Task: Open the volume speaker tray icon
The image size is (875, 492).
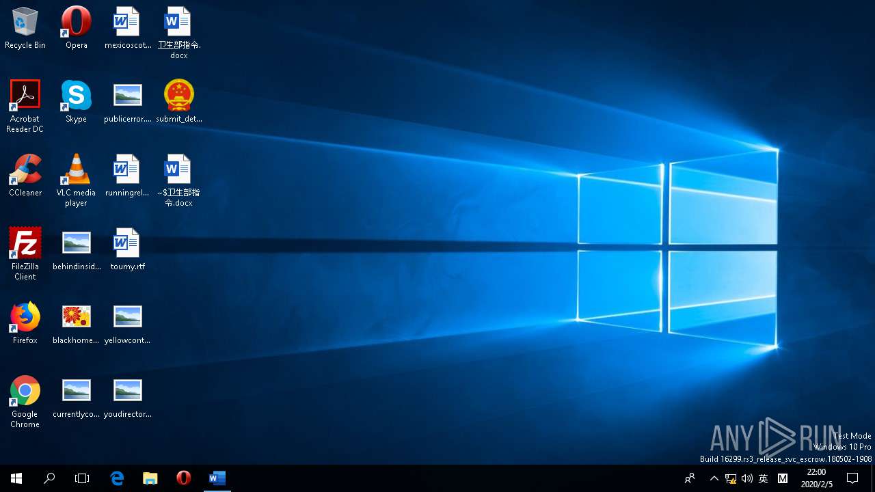Action: click(x=746, y=478)
